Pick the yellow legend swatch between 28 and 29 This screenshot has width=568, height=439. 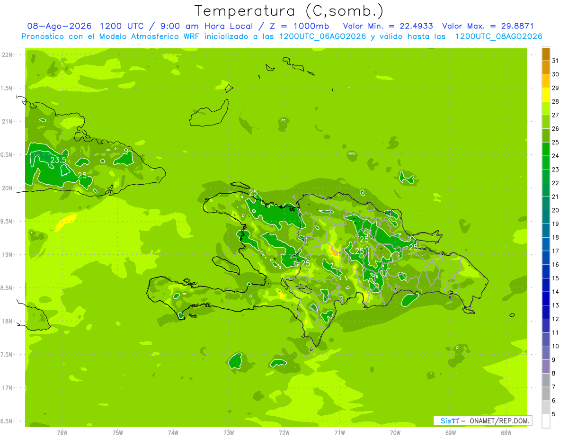pos(546,95)
